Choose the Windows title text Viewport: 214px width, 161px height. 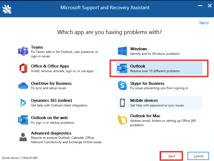click(x=139, y=49)
